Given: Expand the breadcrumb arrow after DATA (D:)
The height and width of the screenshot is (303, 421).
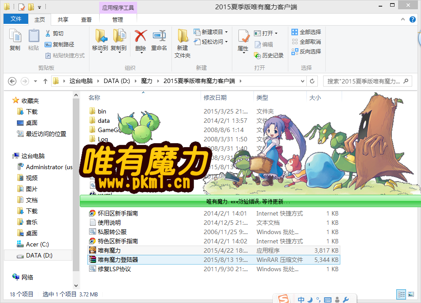Looking at the screenshot, I should coord(135,81).
